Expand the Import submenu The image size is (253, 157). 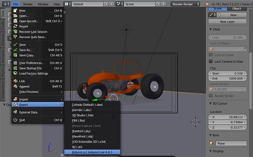coord(62,99)
